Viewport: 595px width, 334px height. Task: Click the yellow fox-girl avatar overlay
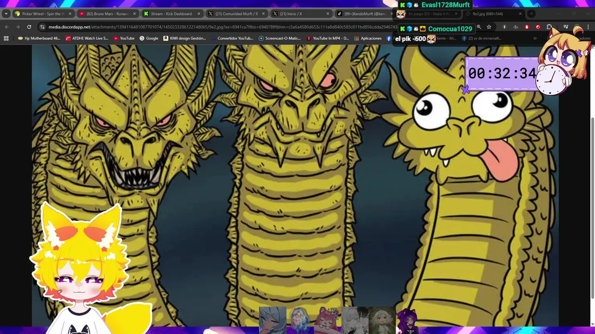click(x=88, y=269)
